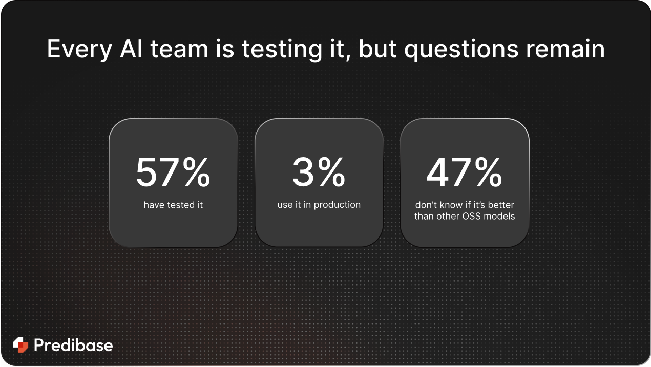
Task: Click the word 'but' in the title
Action: (x=375, y=49)
